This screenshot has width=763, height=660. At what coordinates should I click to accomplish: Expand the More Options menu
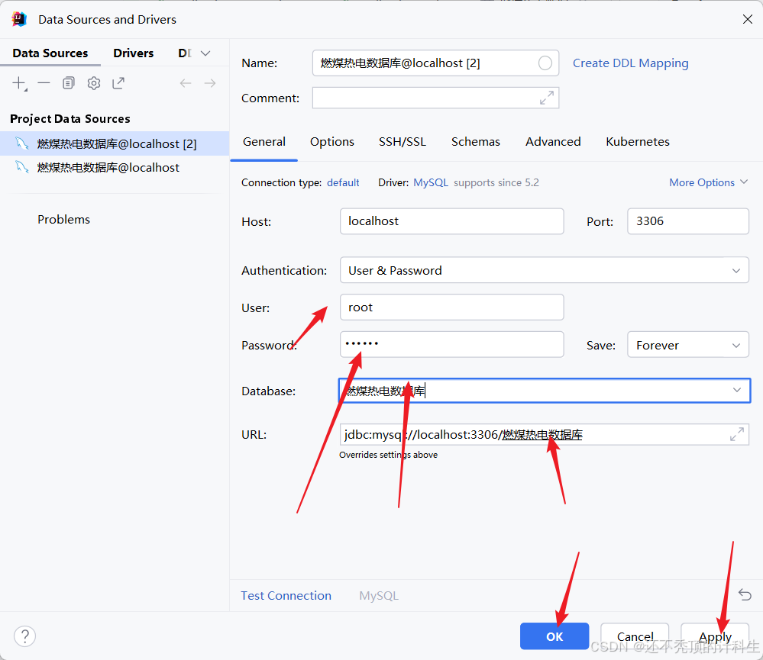pos(708,182)
